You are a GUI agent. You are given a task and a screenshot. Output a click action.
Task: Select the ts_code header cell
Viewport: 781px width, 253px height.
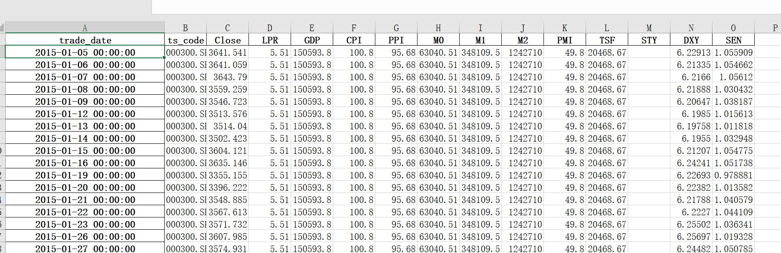185,40
